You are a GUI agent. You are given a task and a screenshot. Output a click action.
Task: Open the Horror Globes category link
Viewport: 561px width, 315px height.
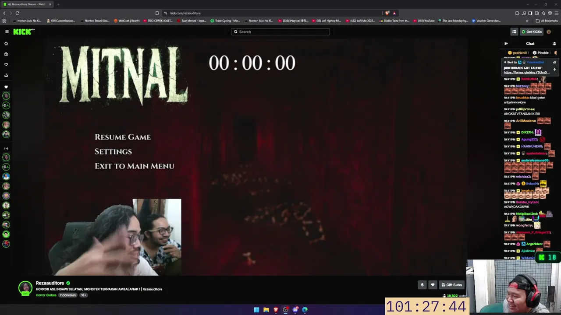(x=46, y=295)
